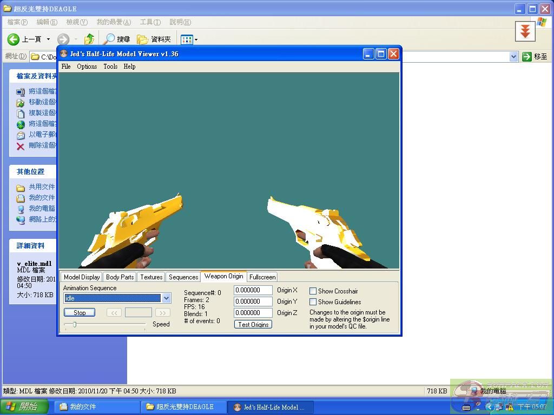The width and height of the screenshot is (554, 415).
Task: Switch to the Fullscreen tab
Action: 262,277
